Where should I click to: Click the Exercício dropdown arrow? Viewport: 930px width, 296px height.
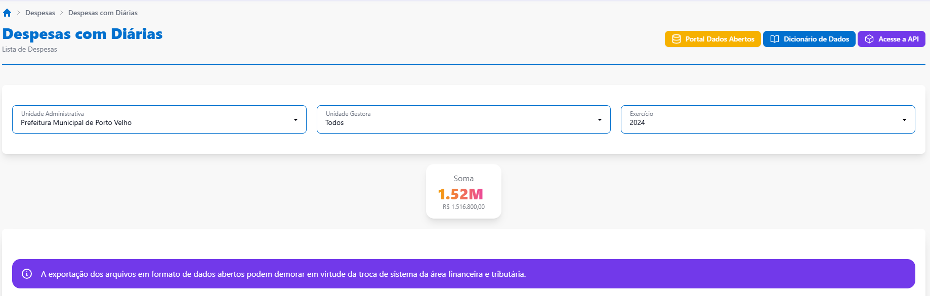point(904,120)
